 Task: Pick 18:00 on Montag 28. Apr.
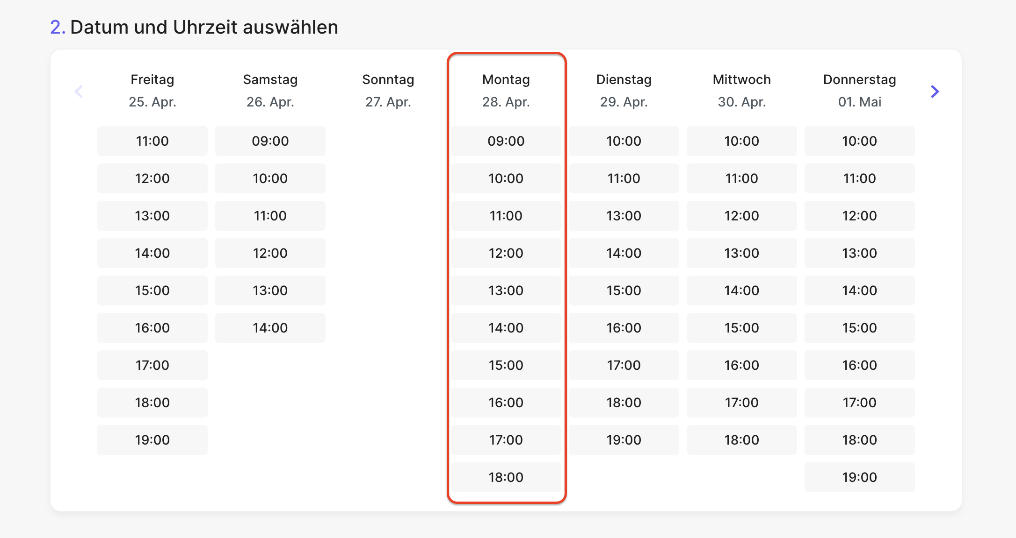506,477
